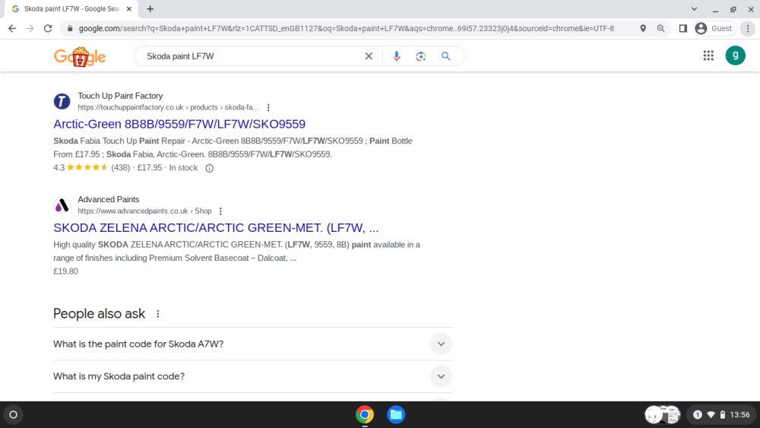The height and width of the screenshot is (428, 760).
Task: Open SKODA ZELENA ARCTIC/ARCTIC GREEN-MET. result
Action: coord(216,228)
